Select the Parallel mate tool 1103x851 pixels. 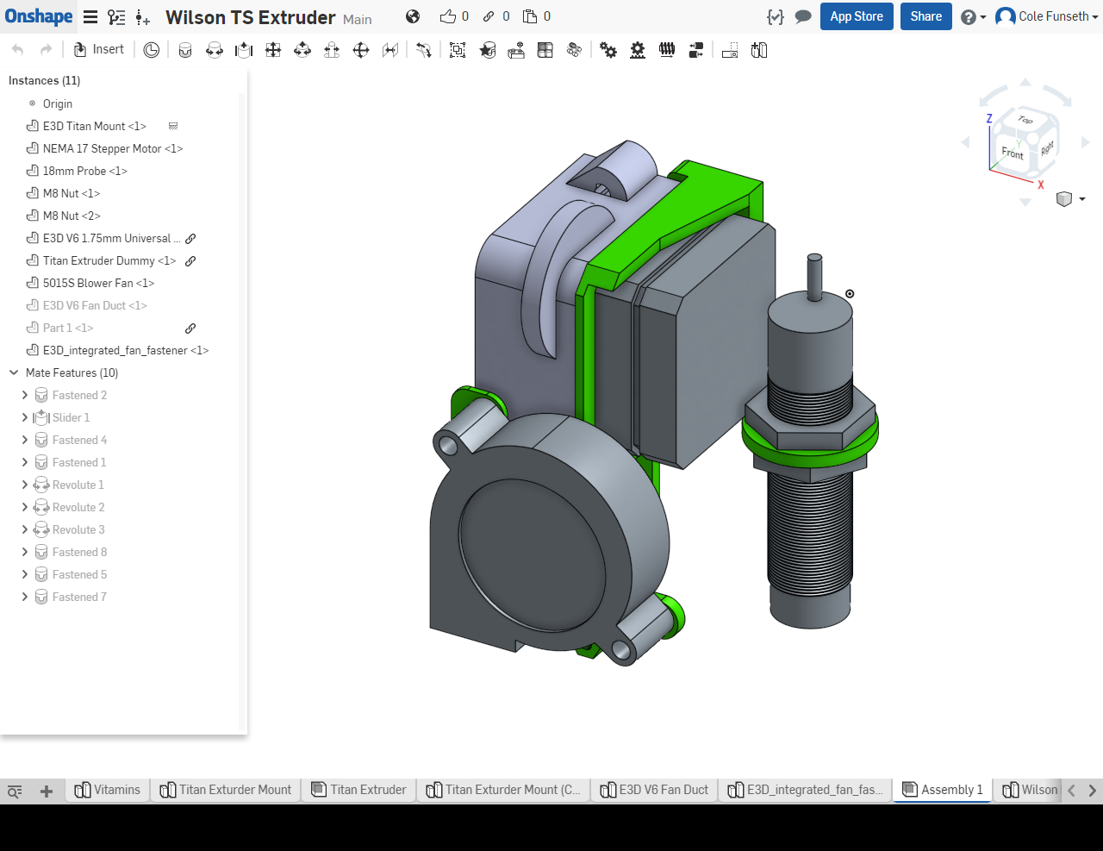pyautogui.click(x=390, y=50)
